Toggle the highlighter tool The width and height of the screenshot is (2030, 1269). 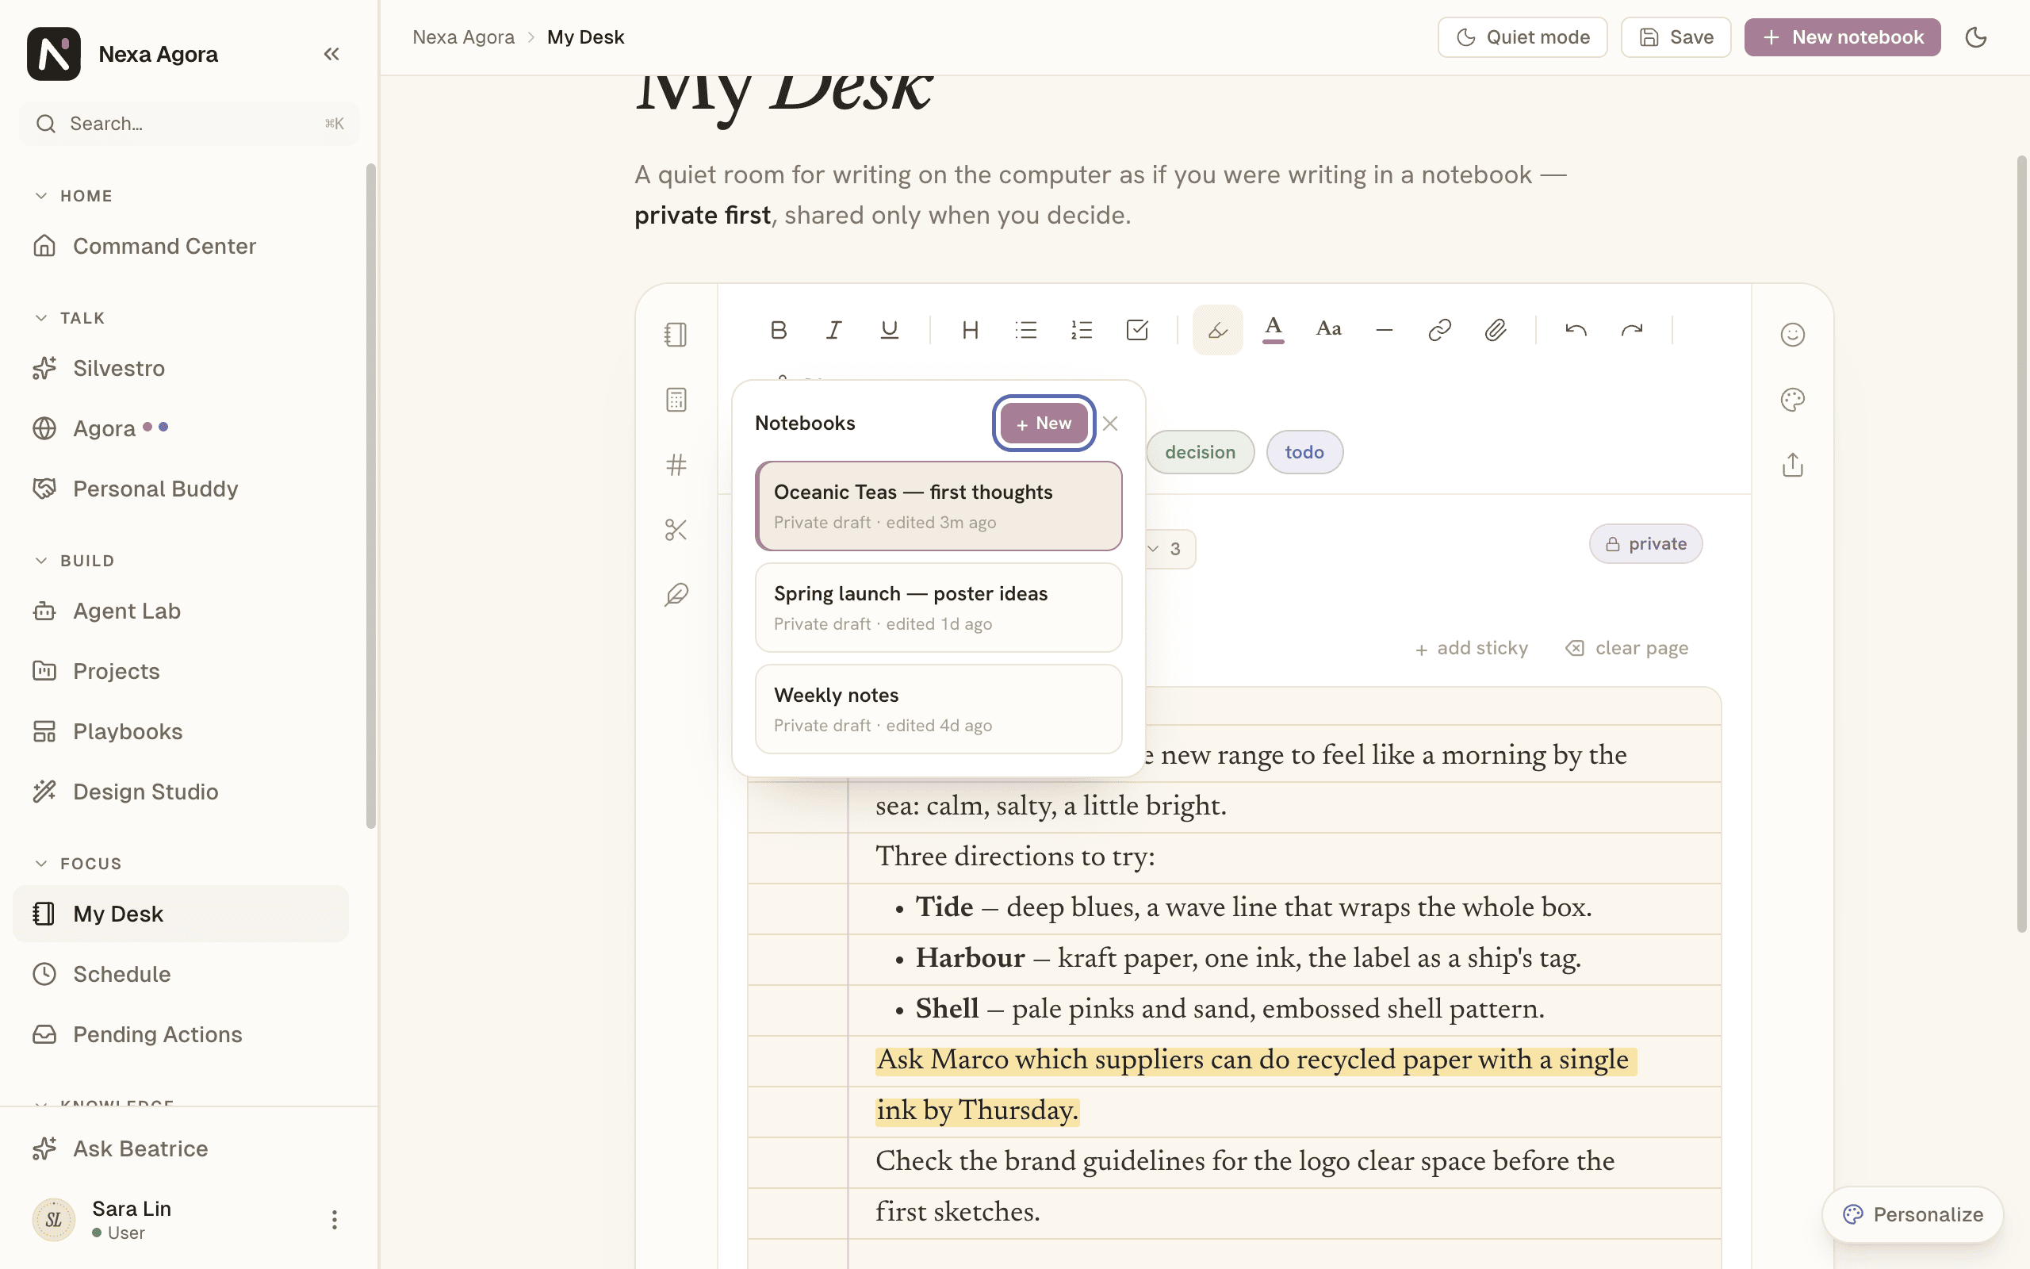click(1217, 330)
